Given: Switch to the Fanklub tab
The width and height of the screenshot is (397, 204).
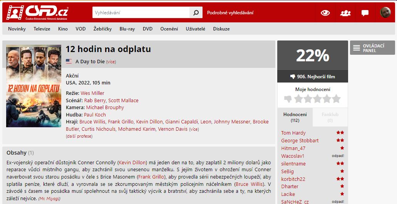Looking at the screenshot, I should 330,117.
